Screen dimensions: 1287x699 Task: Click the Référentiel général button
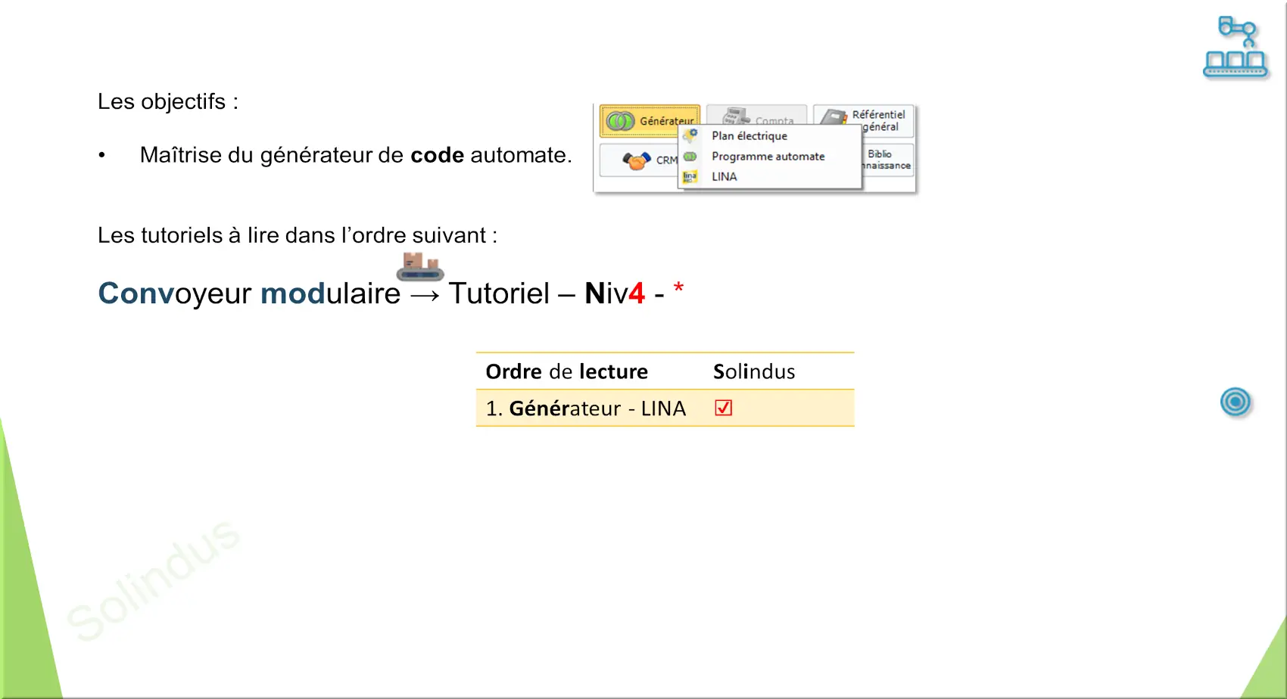pos(864,120)
